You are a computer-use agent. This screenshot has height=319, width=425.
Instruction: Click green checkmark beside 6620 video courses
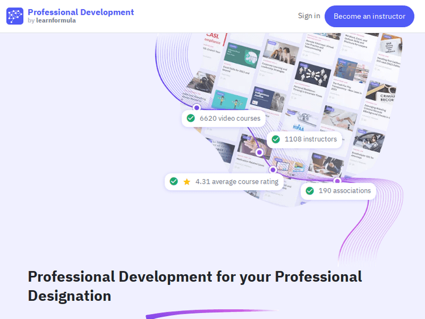(x=190, y=118)
